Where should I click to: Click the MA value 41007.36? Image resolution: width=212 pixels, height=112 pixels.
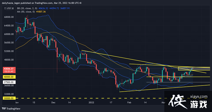(x=41, y=12)
